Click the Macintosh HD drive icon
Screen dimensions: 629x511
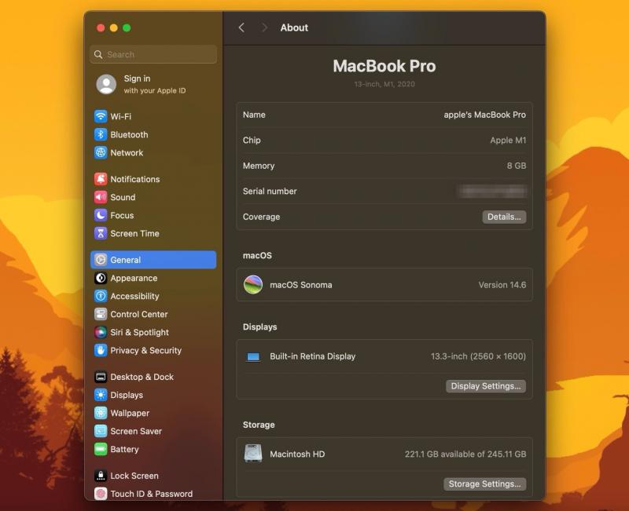click(253, 454)
